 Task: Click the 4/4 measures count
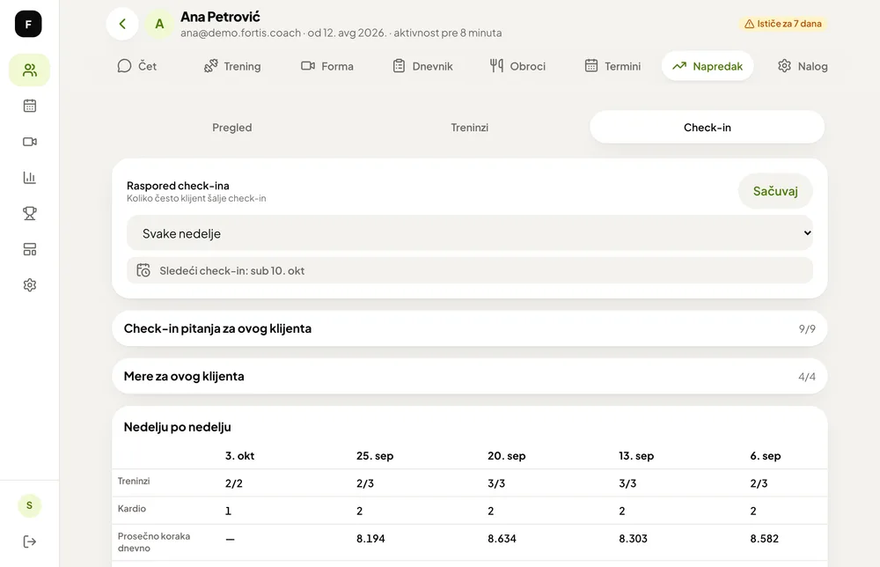807,377
